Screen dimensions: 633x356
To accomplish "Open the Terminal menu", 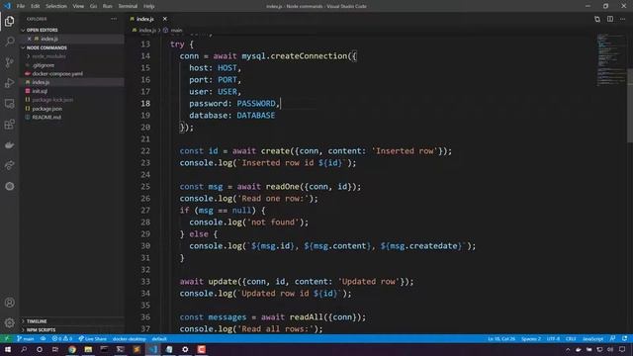I will coord(128,6).
